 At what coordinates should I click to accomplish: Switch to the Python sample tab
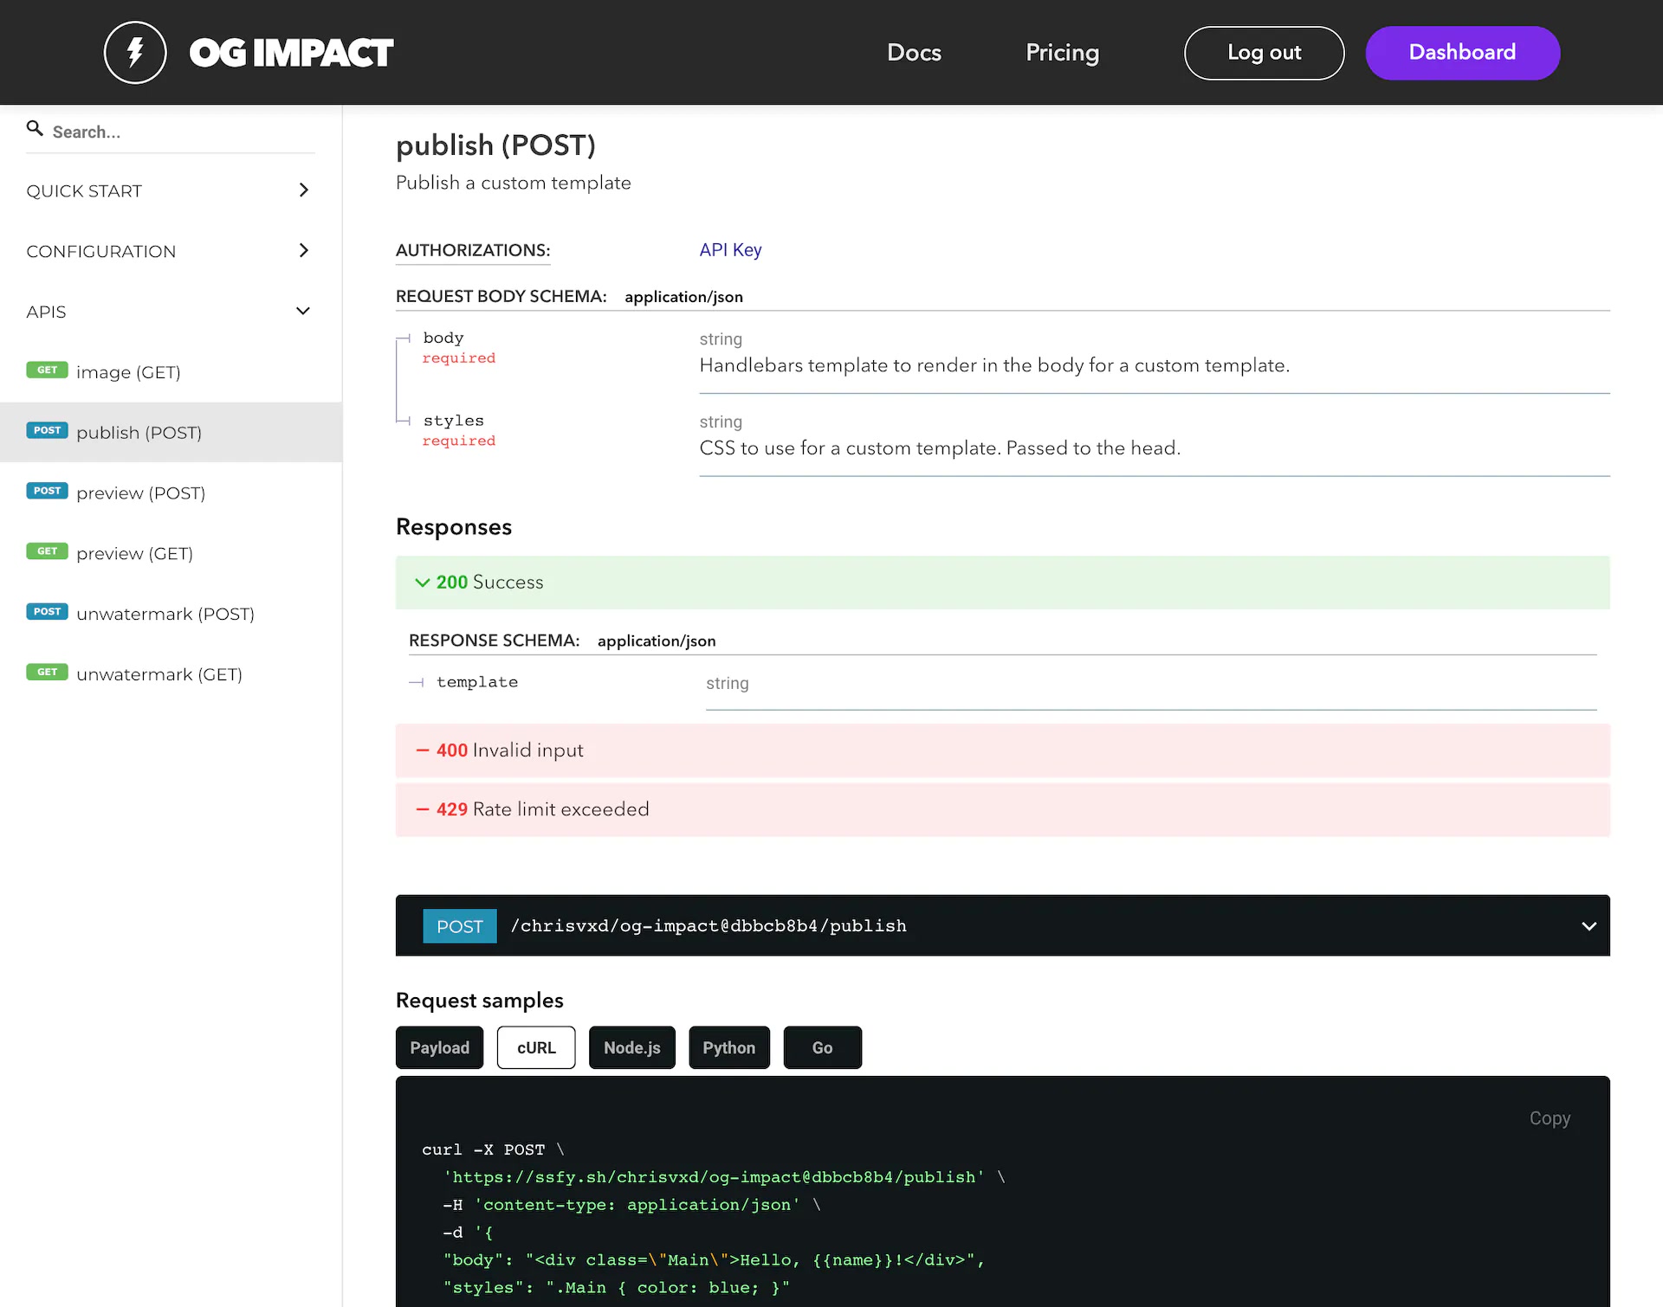coord(728,1048)
